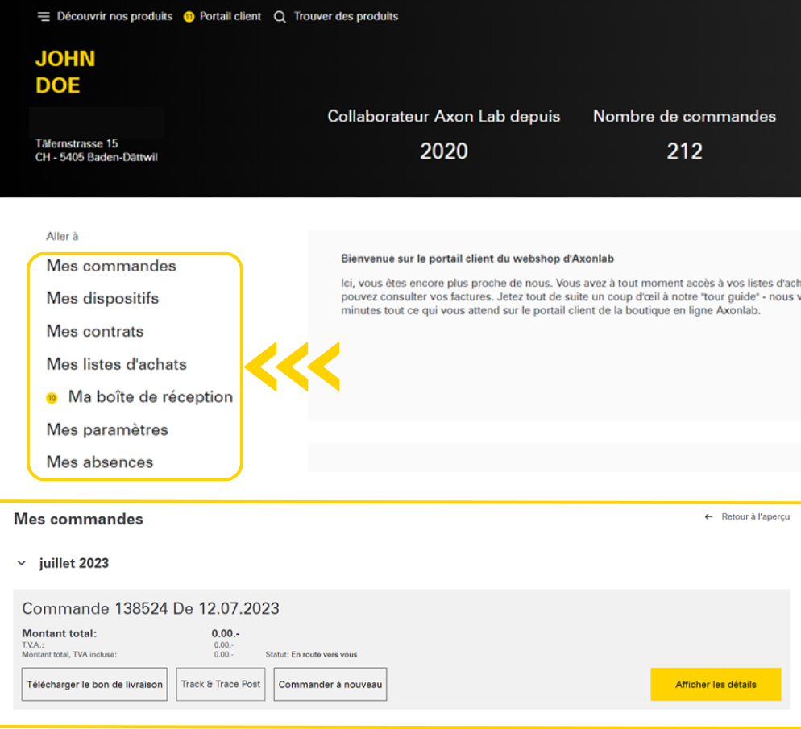Click Retour à l'aperçu link
Screen dimensions: 801x729
point(755,516)
